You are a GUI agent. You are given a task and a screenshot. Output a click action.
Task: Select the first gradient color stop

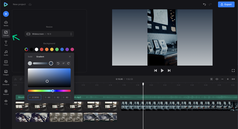coord(30,63)
